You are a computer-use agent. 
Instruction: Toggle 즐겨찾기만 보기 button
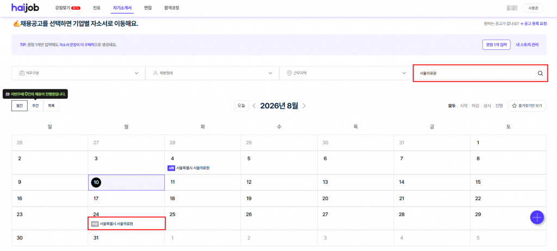click(x=527, y=106)
